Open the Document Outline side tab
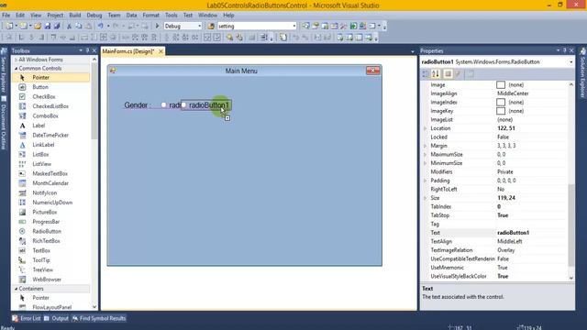 4,124
